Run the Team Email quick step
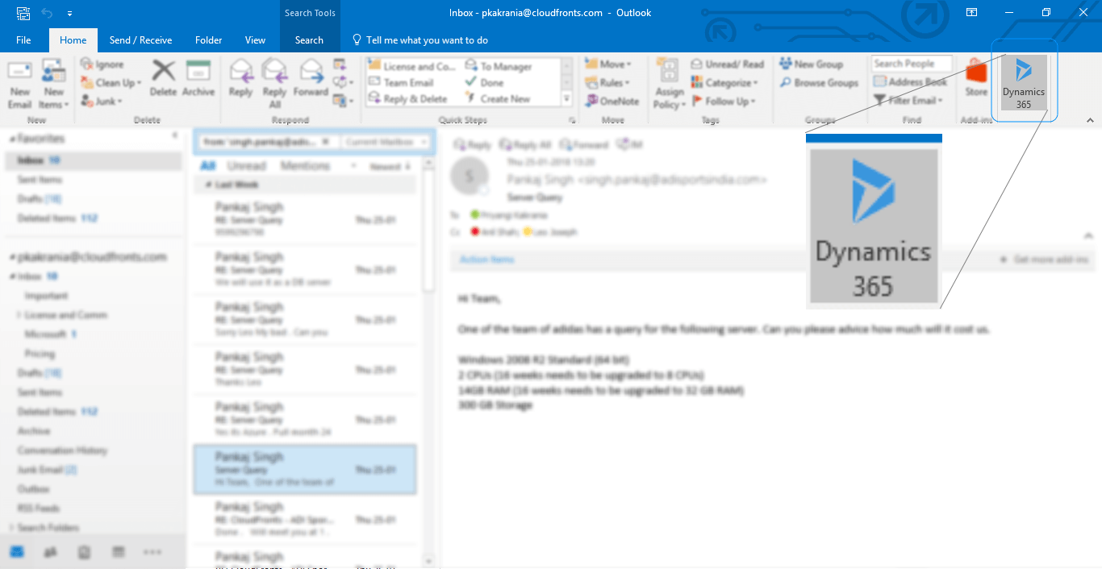 pyautogui.click(x=401, y=83)
